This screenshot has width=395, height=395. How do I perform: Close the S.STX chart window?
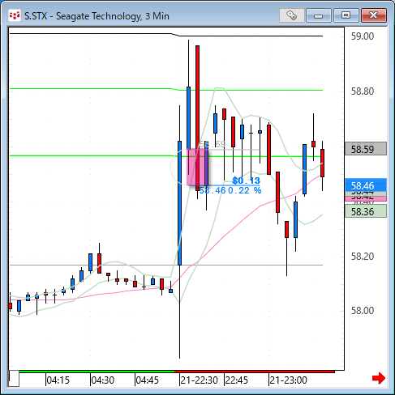[x=374, y=15]
